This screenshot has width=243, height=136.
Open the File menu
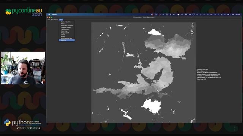pyautogui.click(x=49, y=20)
